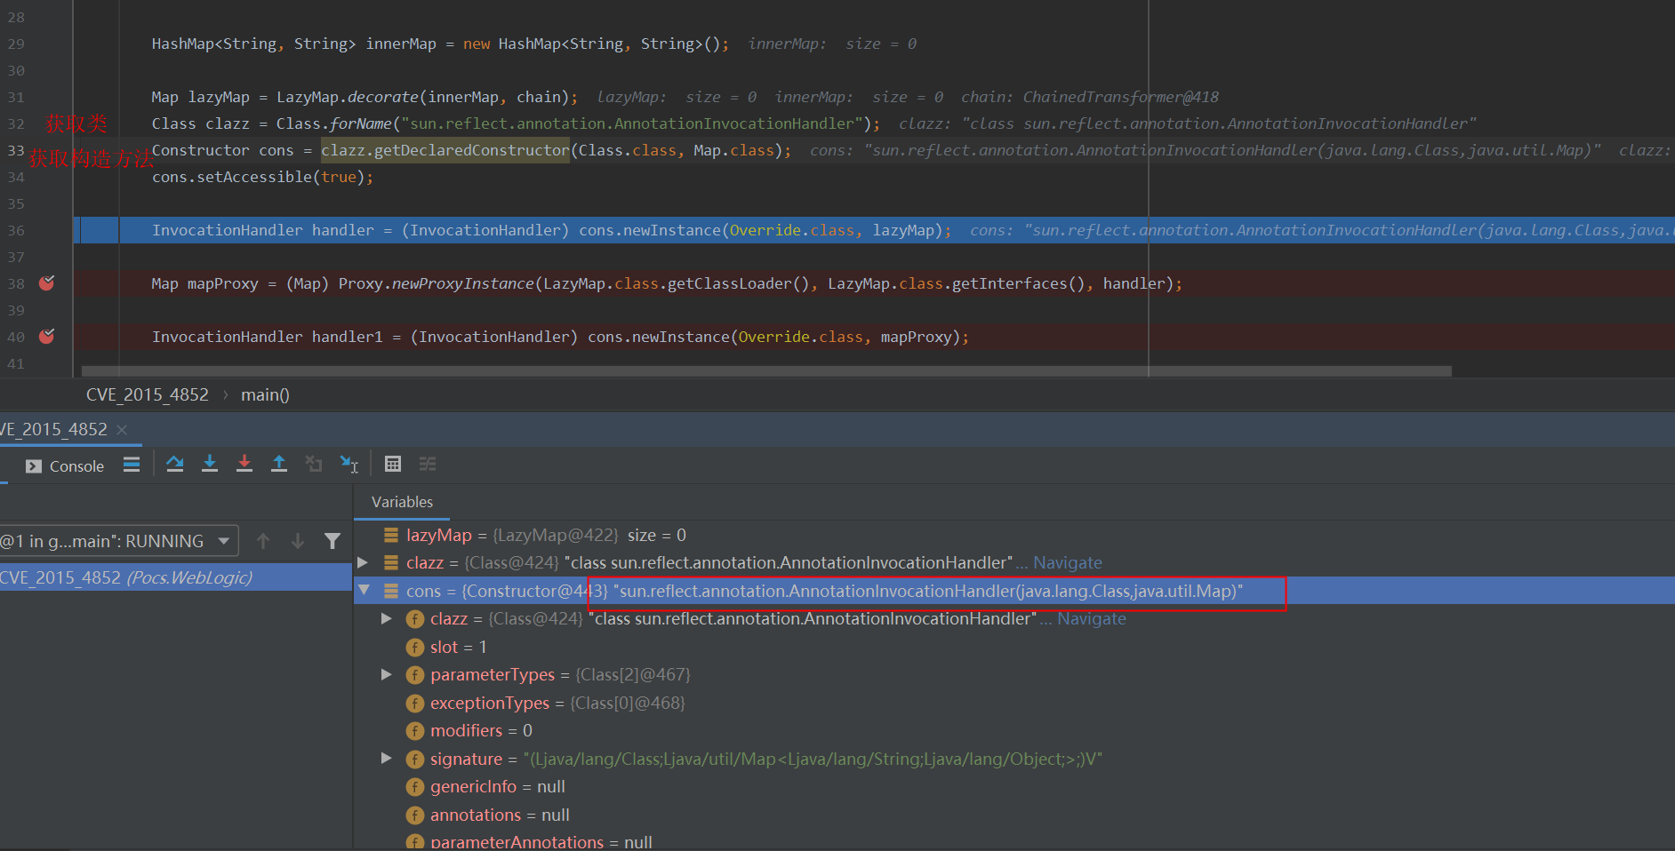
Task: Select the Variables tab
Action: (x=402, y=502)
